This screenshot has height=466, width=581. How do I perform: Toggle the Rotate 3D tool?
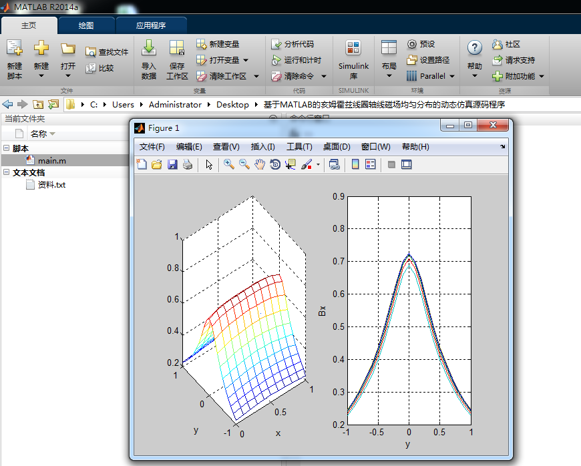(x=275, y=164)
